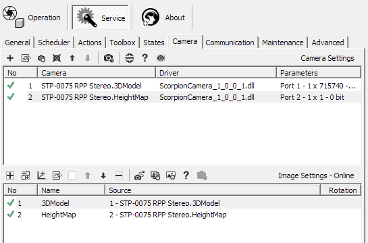
Task: Move camera down arrow in Camera Settings
Action: click(88, 58)
